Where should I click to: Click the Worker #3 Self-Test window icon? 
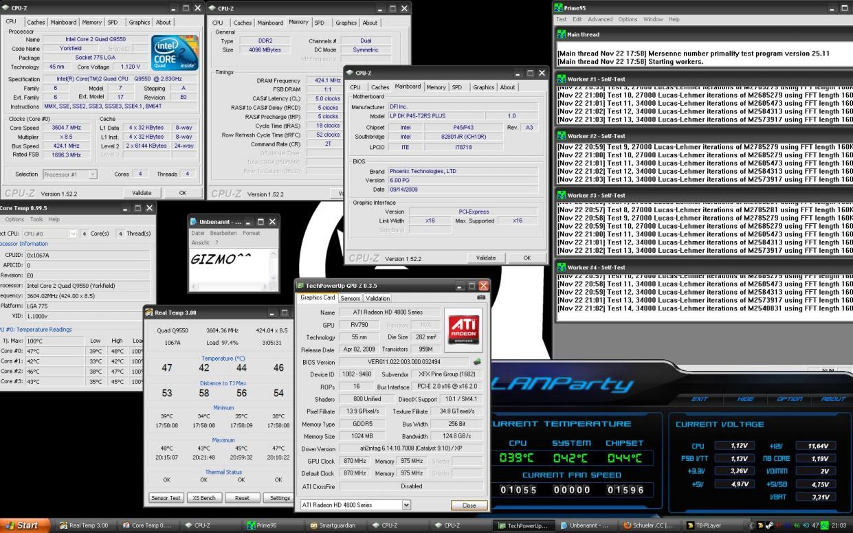tap(561, 195)
